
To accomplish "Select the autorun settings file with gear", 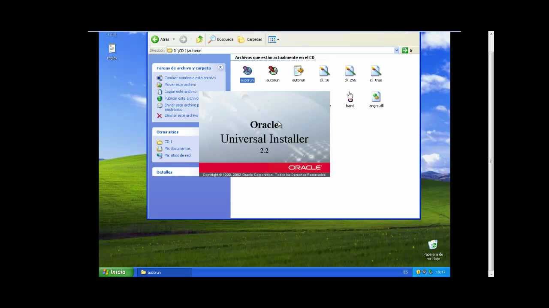I will (299, 74).
